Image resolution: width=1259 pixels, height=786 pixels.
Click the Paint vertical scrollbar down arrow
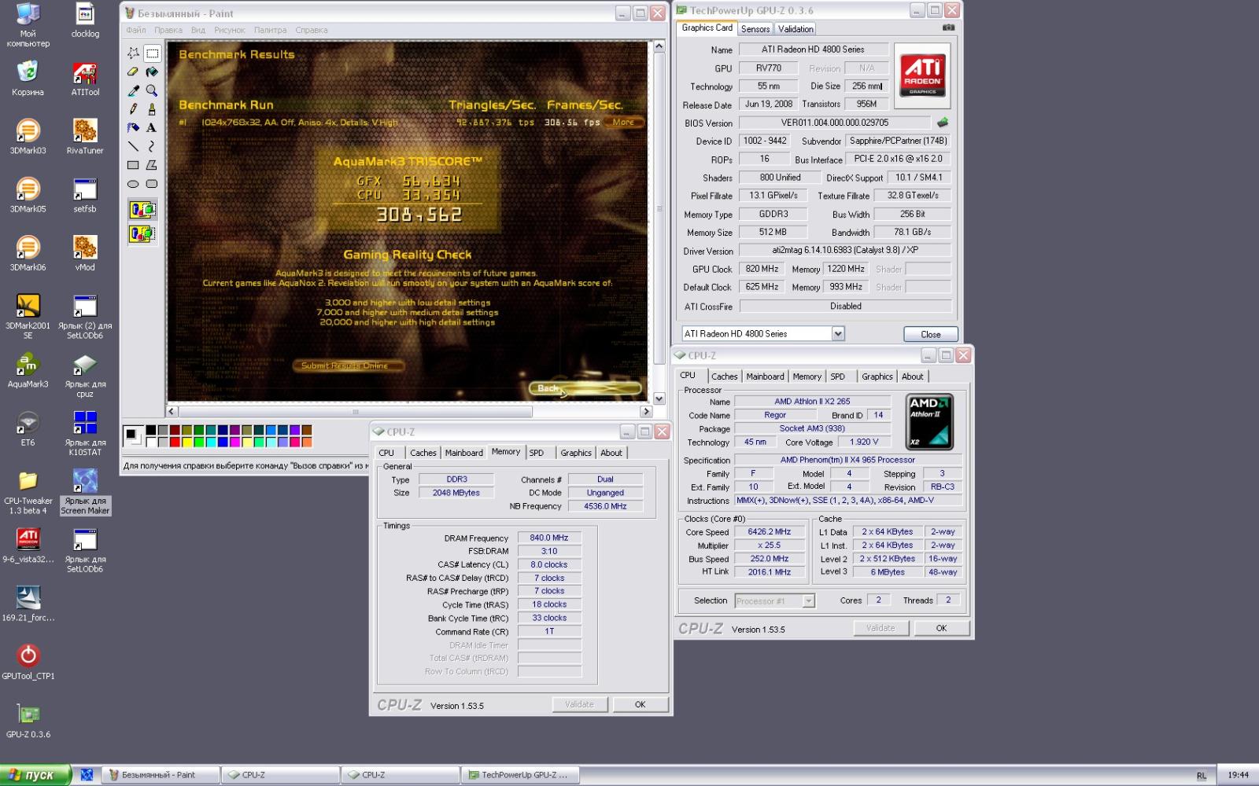coord(659,399)
